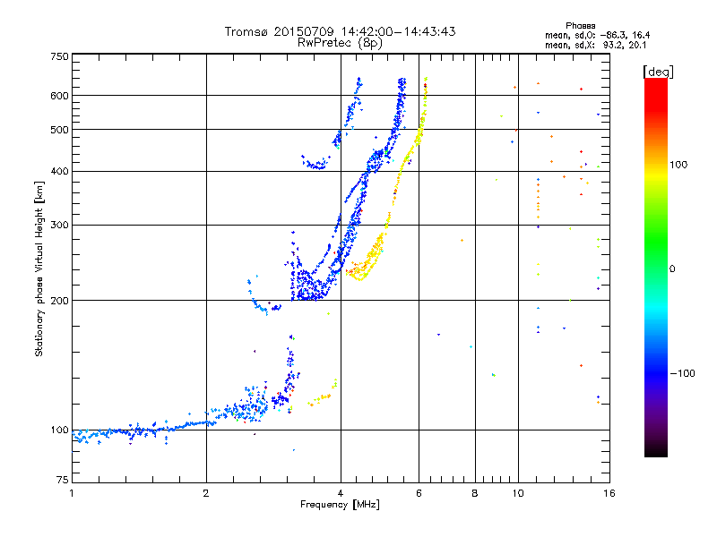The image size is (717, 537).
Task: Click colorbar tick label '100'
Action: pos(678,165)
